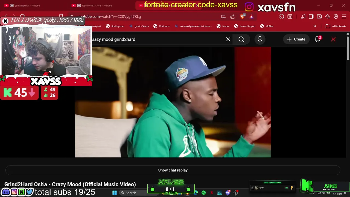350x197 pixels.
Task: Open the browser hamburger main menu
Action: 344,16
